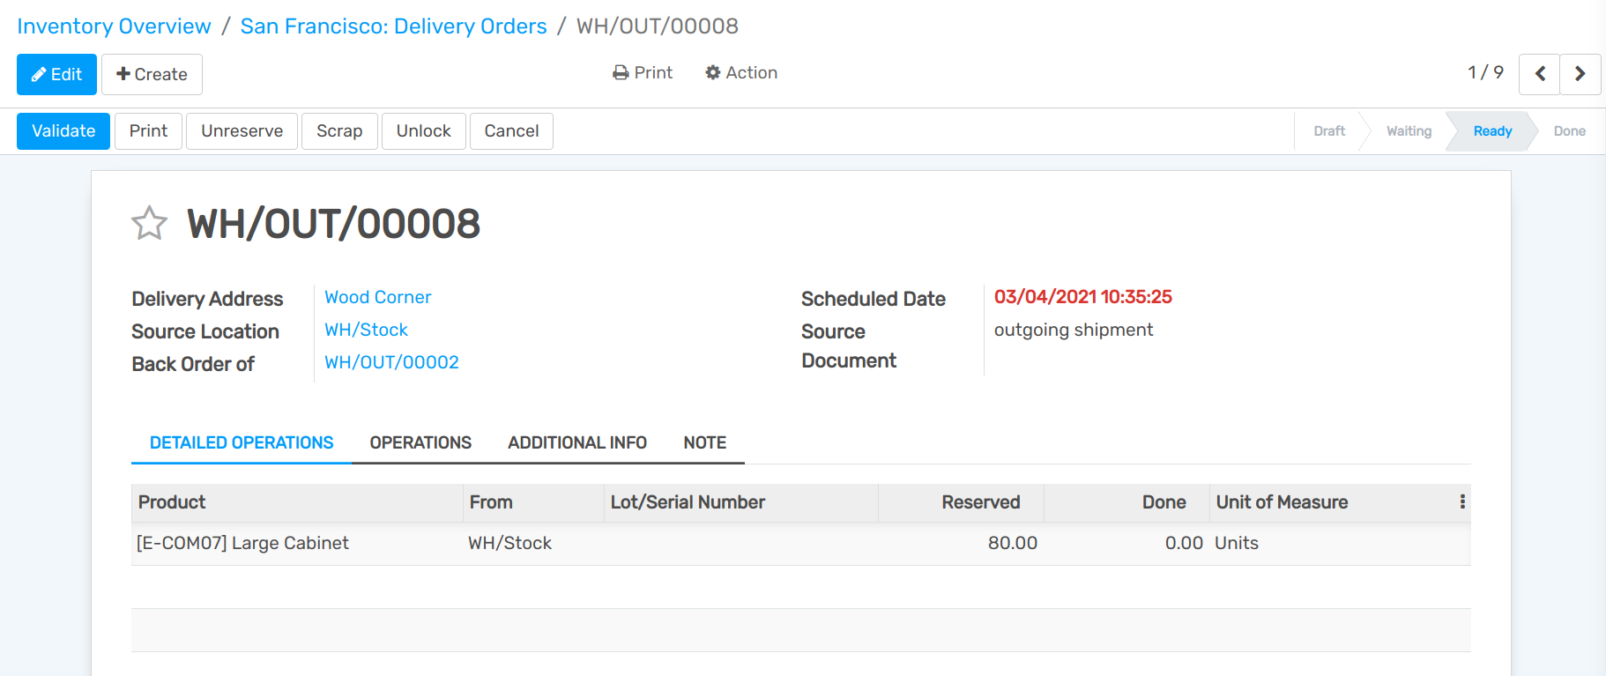Open the Print dropdown with printer icon

[x=643, y=72]
